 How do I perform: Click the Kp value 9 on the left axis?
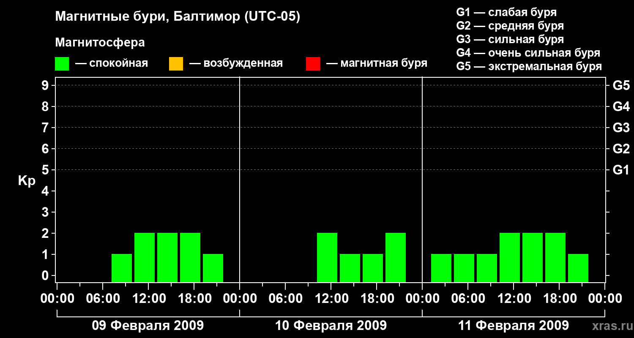pyautogui.click(x=46, y=85)
